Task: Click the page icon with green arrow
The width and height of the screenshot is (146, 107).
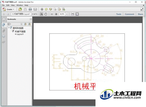Action: [x=64, y=9]
